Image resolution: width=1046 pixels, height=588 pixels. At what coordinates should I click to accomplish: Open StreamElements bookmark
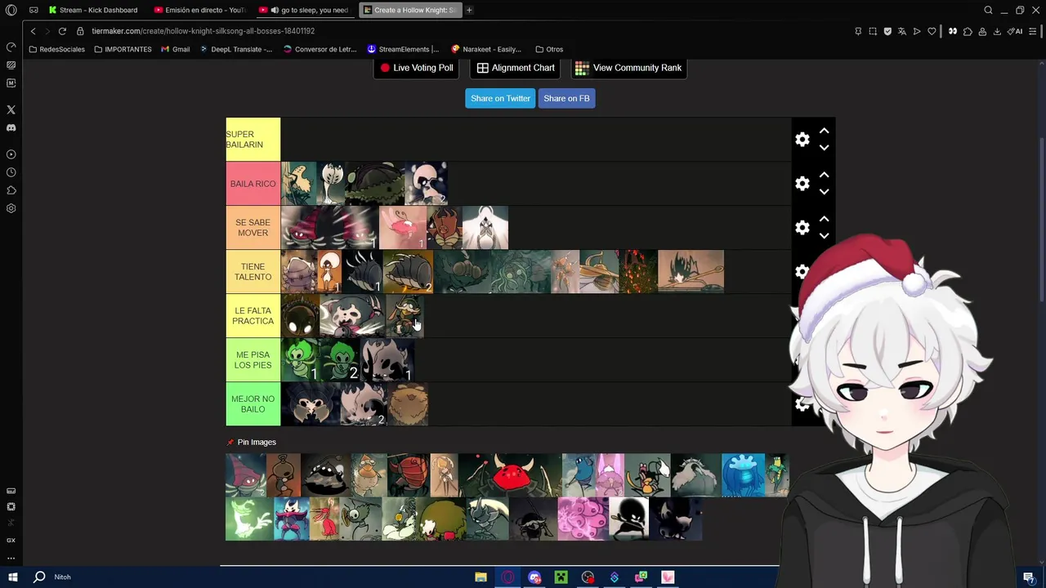[403, 49]
